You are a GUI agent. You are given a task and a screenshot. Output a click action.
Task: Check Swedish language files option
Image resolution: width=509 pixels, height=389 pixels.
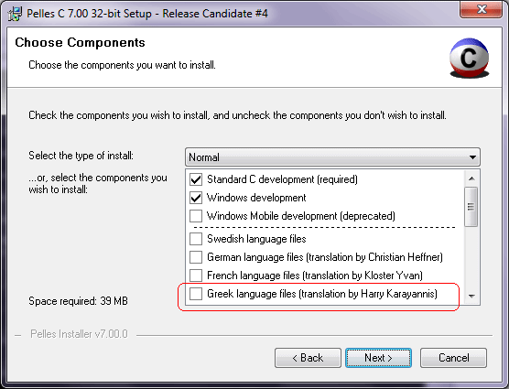[x=196, y=239]
